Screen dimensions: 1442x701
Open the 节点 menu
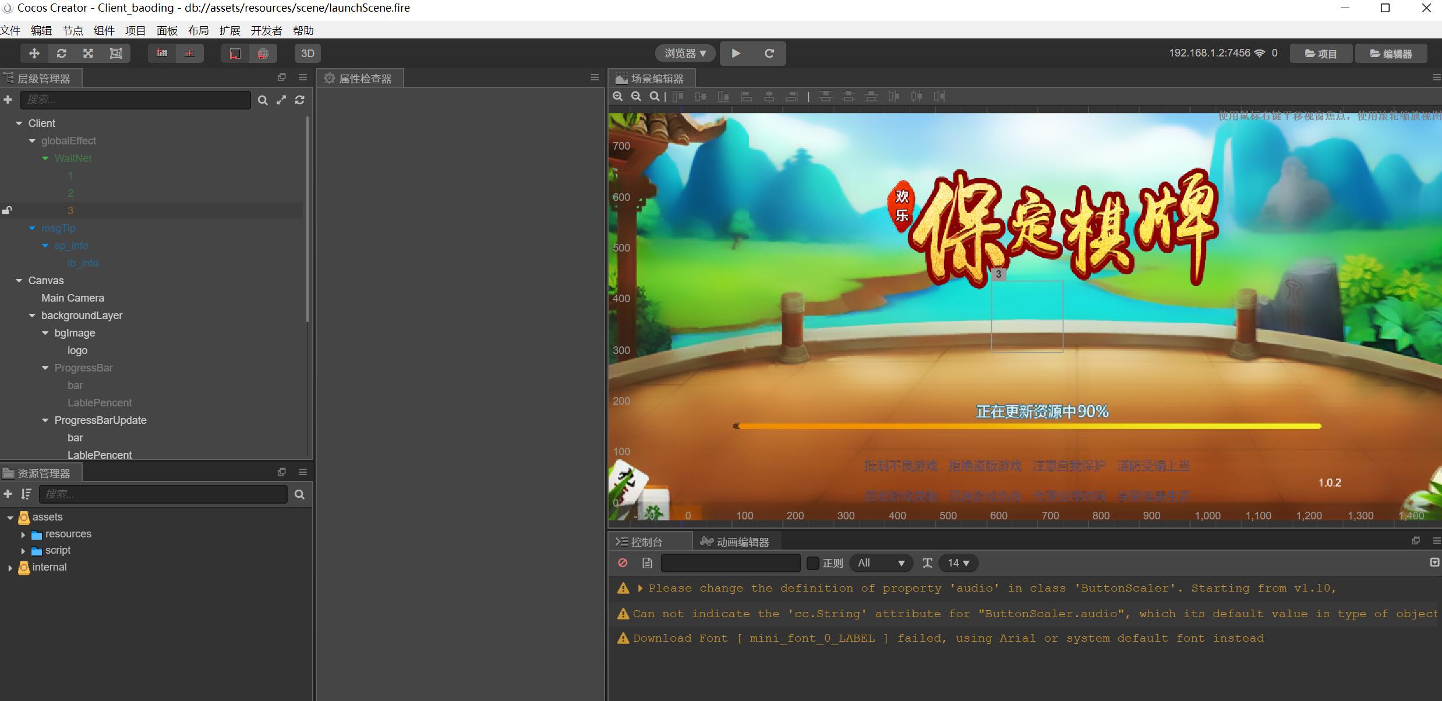pyautogui.click(x=73, y=30)
